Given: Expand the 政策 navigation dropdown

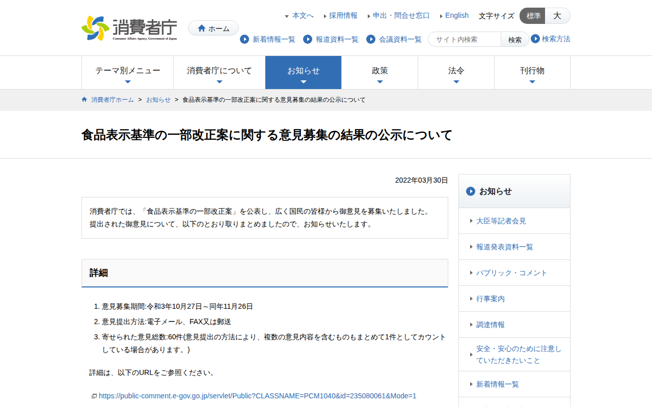Looking at the screenshot, I should [x=379, y=71].
